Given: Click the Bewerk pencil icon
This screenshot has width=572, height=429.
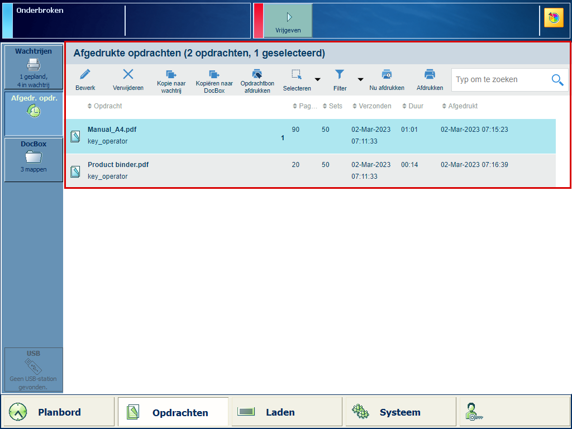Looking at the screenshot, I should pyautogui.click(x=85, y=74).
